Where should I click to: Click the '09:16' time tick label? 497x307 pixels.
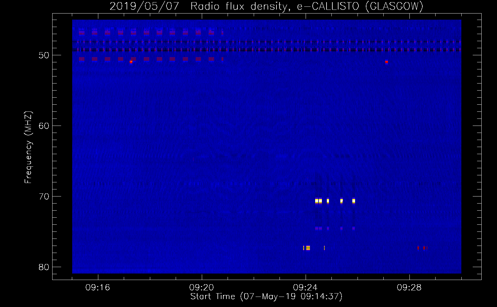(98, 287)
